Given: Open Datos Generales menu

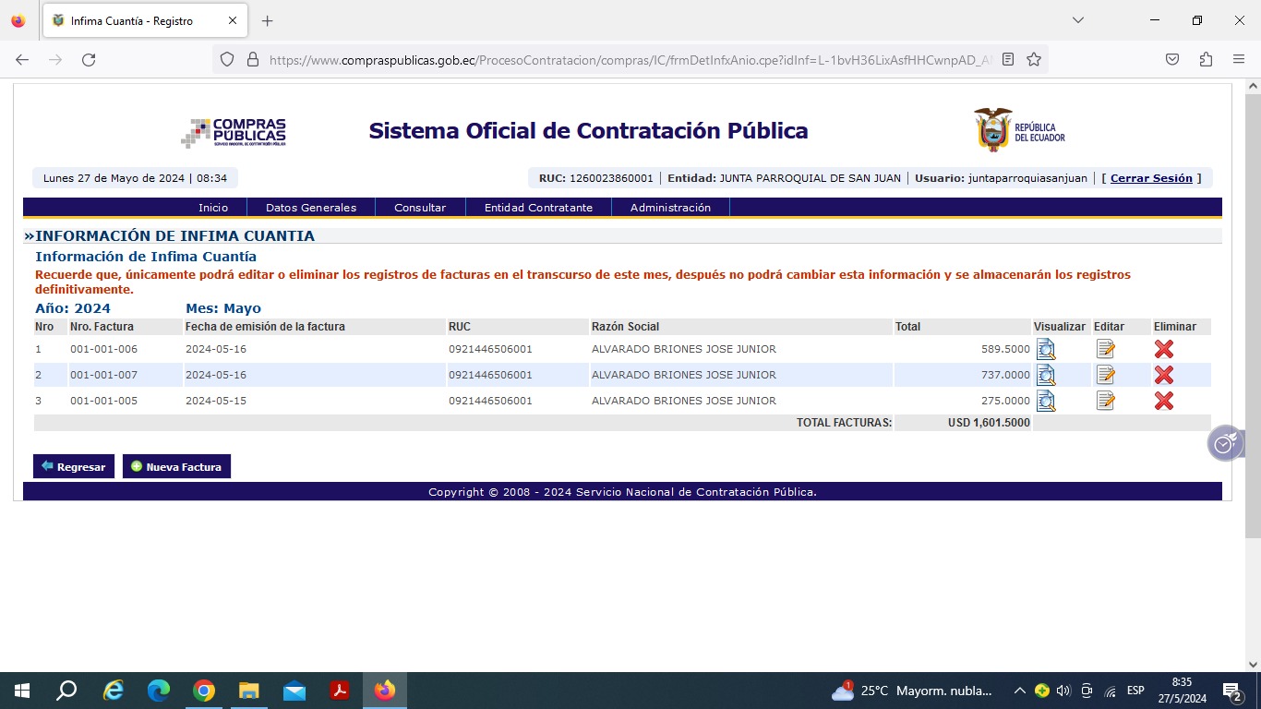Looking at the screenshot, I should pyautogui.click(x=311, y=208).
